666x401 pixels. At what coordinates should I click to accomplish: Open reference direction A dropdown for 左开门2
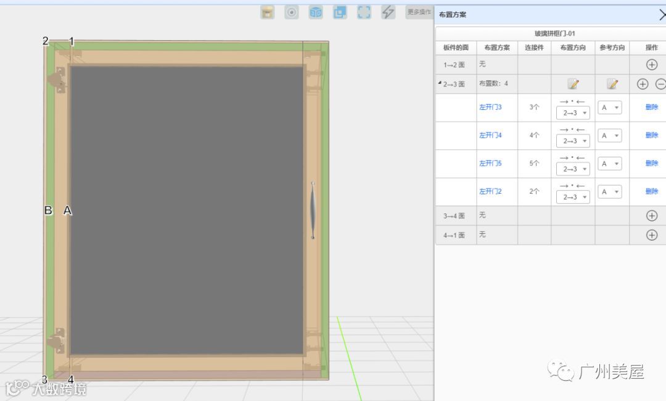[609, 192]
